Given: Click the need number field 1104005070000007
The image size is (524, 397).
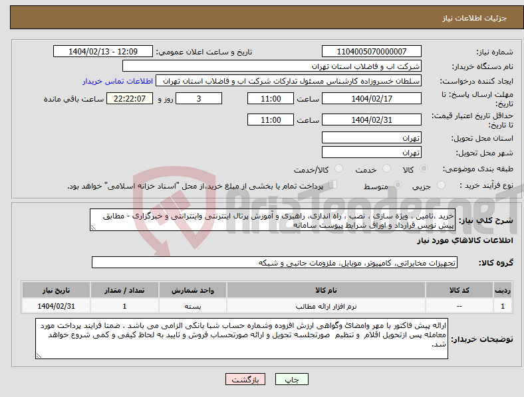Looking at the screenshot, I should pos(372,51).
